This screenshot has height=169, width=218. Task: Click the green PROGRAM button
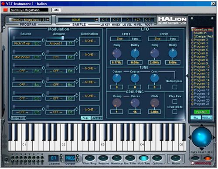click(202, 112)
